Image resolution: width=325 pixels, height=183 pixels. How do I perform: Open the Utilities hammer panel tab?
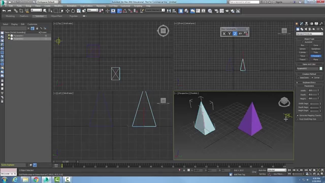tap(321, 24)
